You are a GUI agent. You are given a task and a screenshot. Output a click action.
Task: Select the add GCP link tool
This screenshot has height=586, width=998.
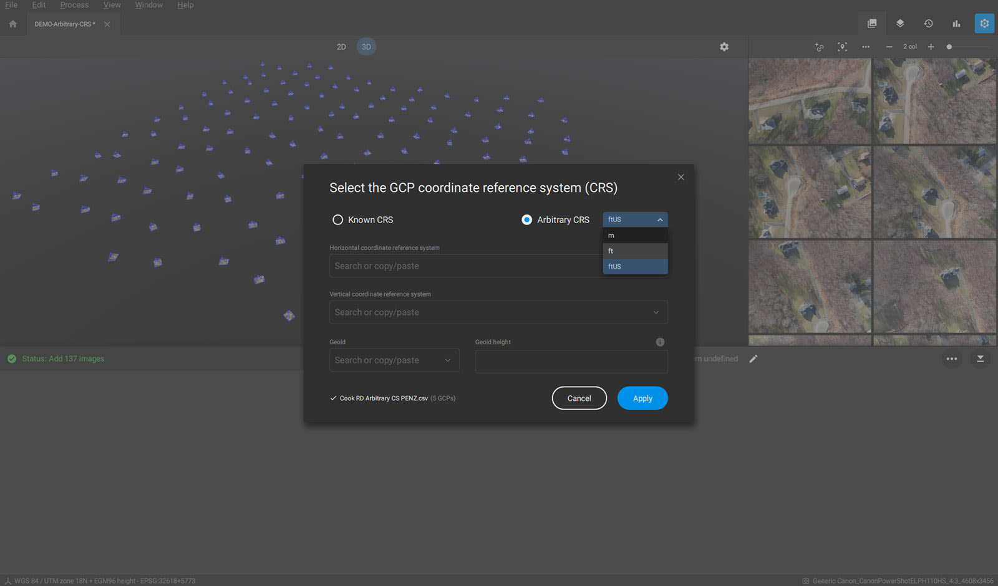(819, 47)
